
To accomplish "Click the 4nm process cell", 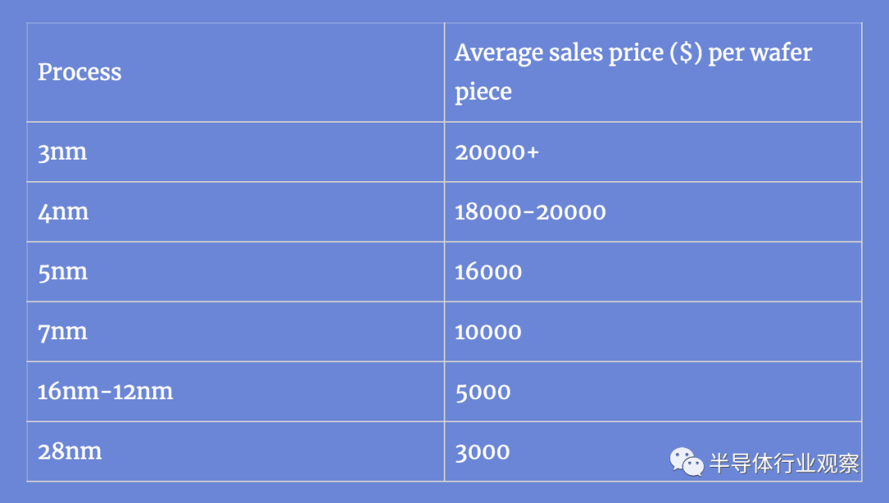I will click(235, 212).
